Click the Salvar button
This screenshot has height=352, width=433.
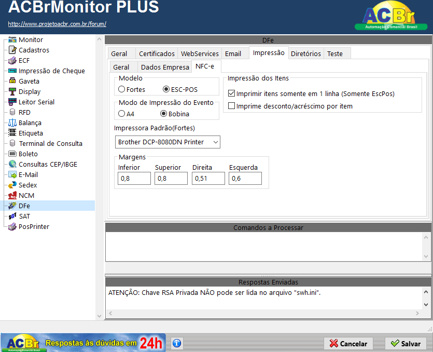(x=406, y=344)
